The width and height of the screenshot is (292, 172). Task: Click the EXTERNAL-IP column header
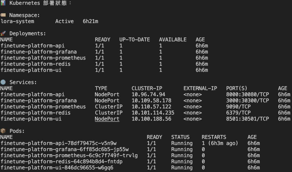(x=200, y=88)
